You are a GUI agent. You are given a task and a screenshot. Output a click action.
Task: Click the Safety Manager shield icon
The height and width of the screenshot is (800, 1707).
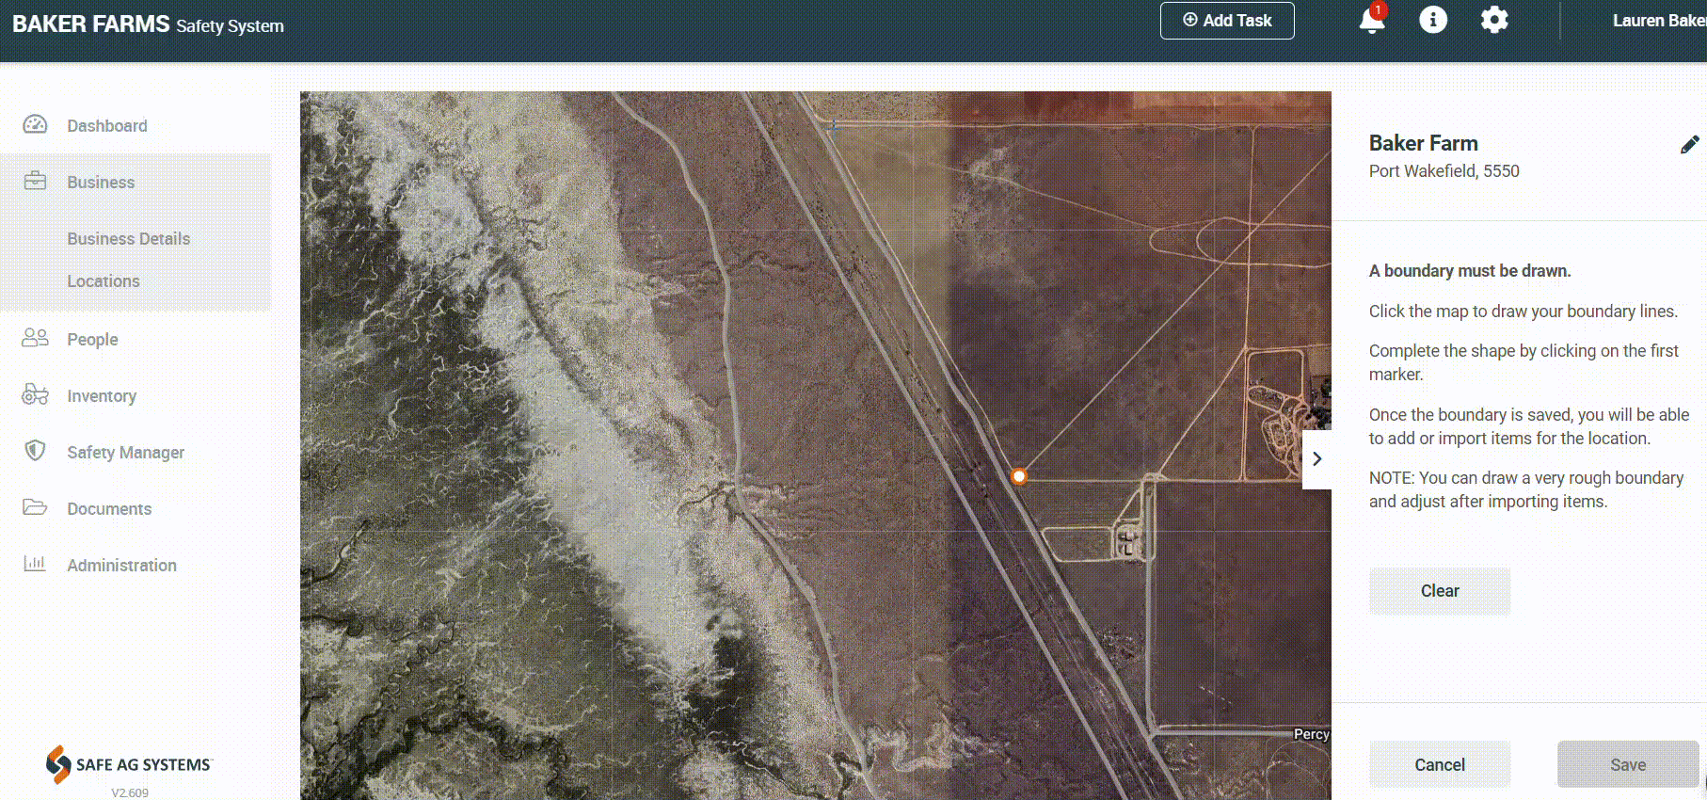(x=35, y=452)
